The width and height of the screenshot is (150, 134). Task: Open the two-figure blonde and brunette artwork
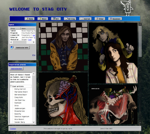coord(113,53)
